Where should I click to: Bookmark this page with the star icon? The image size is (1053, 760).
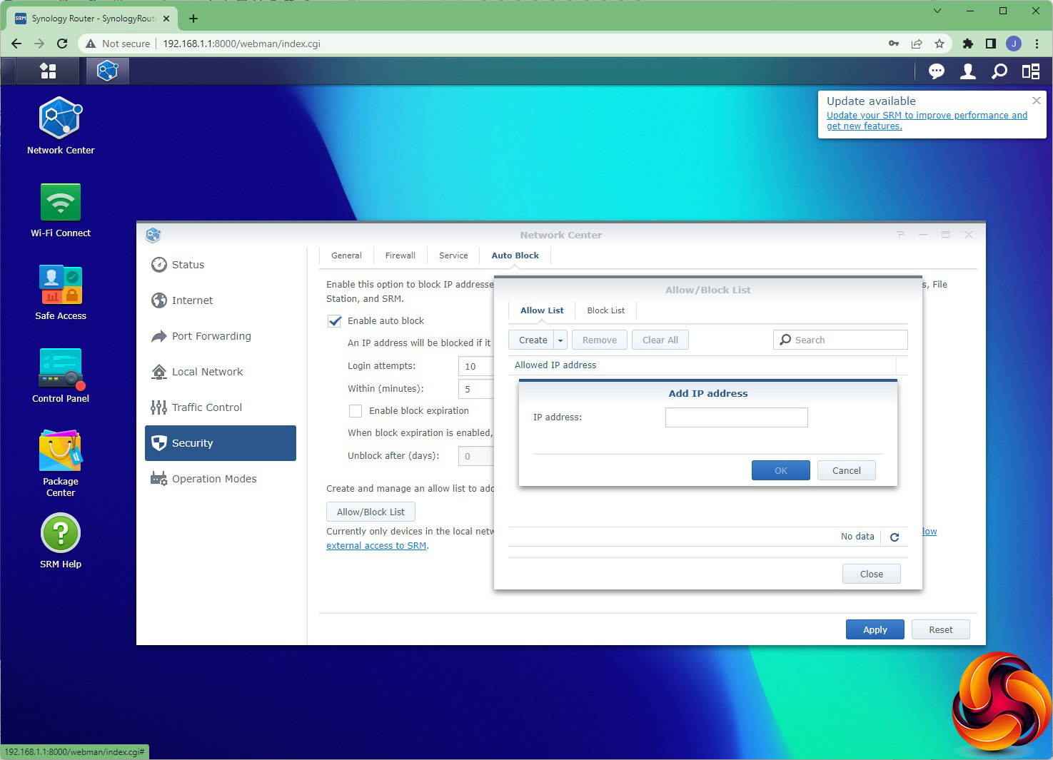(x=939, y=44)
